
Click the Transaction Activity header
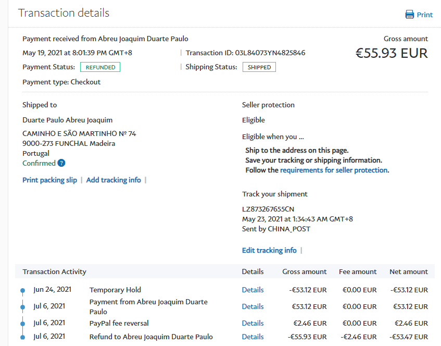(x=55, y=271)
